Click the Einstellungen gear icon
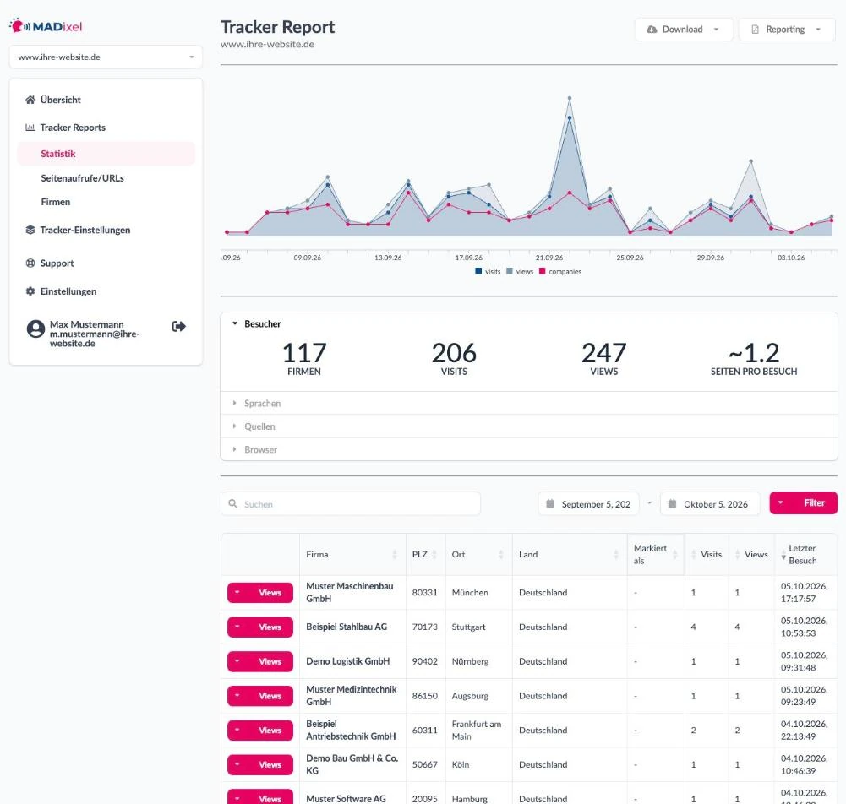 point(30,291)
